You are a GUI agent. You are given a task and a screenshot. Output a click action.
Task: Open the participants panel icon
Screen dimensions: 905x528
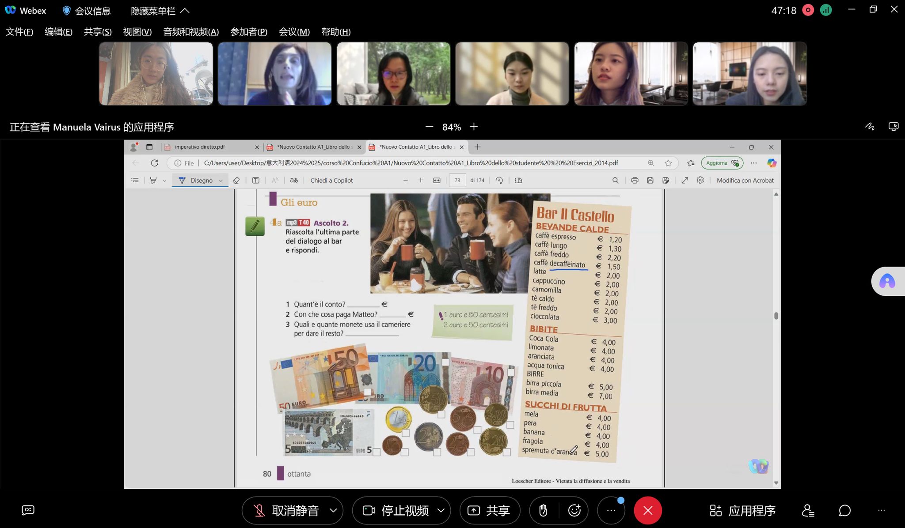pos(808,510)
